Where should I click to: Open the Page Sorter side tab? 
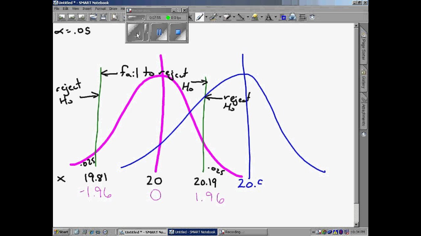click(x=364, y=47)
